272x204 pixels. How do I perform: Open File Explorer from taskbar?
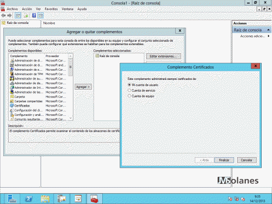coord(45,199)
